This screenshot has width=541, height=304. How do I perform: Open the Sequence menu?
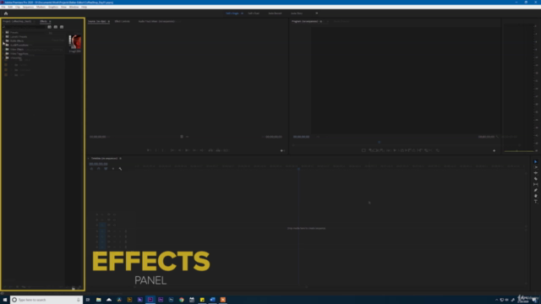click(28, 7)
